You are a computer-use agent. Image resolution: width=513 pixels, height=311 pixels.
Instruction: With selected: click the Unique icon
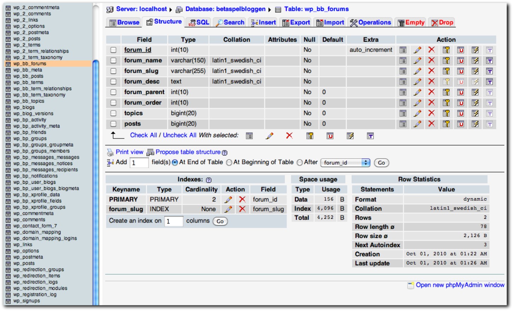(330, 136)
